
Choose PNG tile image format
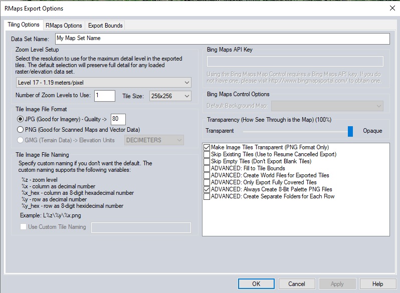click(21, 130)
